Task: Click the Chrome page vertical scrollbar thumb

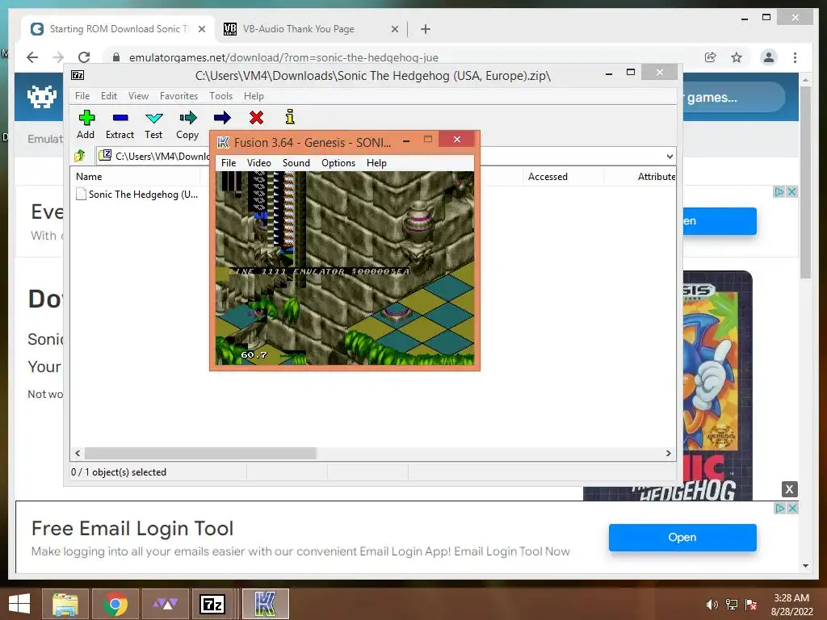Action: 805,182
